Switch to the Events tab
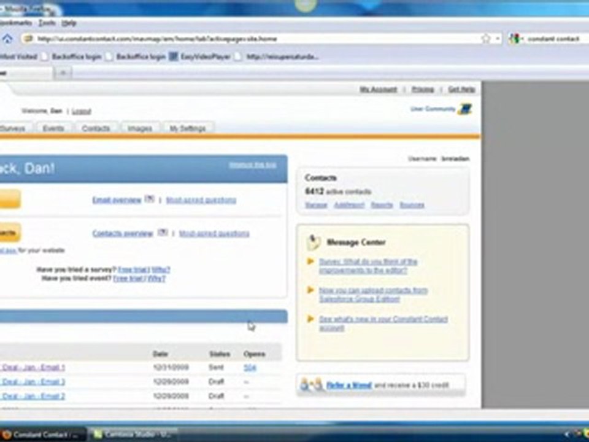This screenshot has height=442, width=589. point(53,128)
